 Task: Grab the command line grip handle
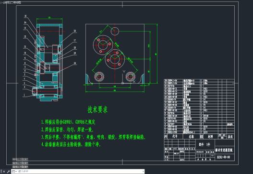(x=1, y=172)
